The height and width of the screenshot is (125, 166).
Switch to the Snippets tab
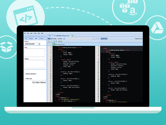pyautogui.click(x=31, y=39)
